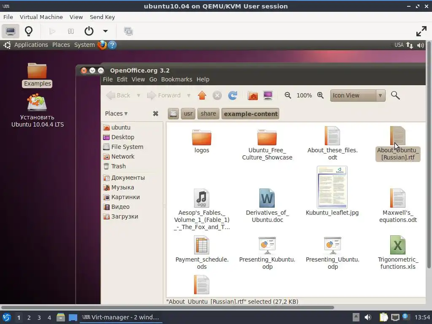Reload the current folder
This screenshot has height=324, width=432.
[x=232, y=95]
